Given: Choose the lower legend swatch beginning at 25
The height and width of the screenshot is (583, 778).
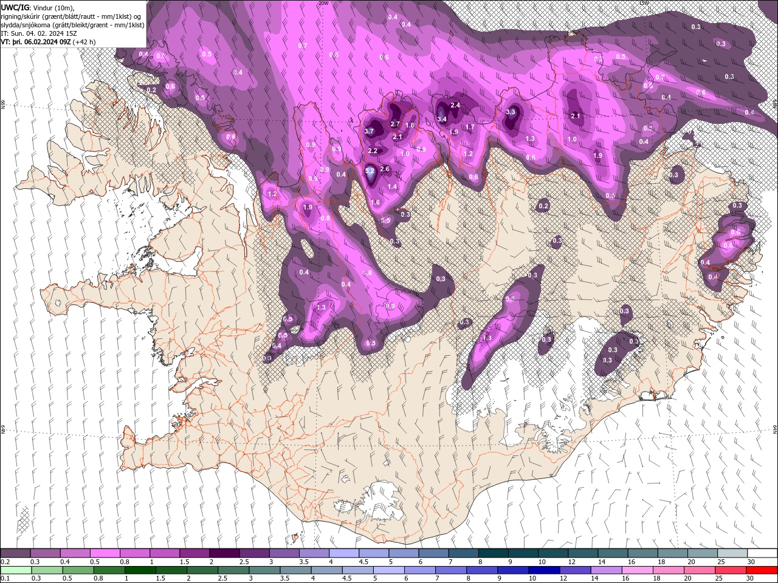Looking at the screenshot, I should click(x=730, y=570).
